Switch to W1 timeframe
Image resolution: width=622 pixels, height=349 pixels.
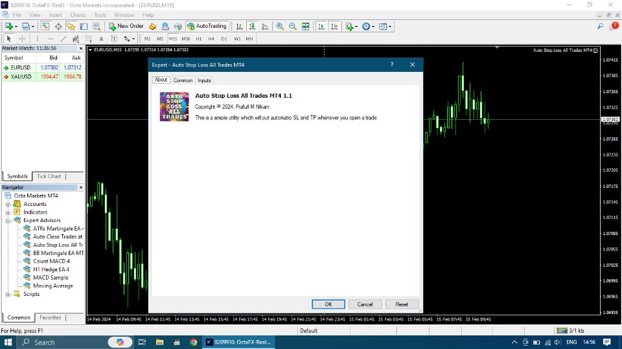pyautogui.click(x=237, y=38)
